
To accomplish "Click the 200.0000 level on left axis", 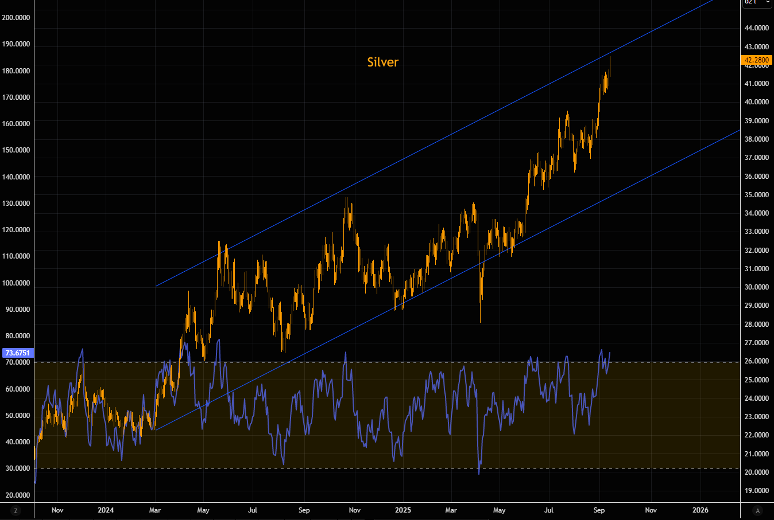I will click(x=16, y=17).
